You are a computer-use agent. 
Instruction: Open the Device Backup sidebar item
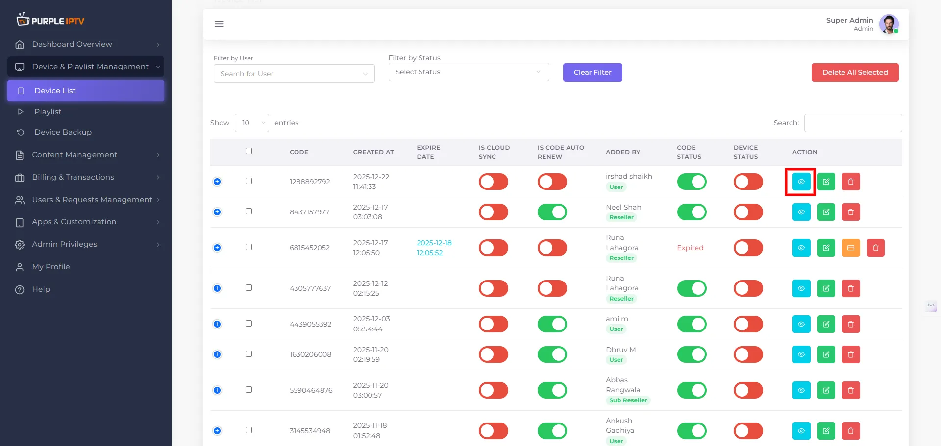[86, 132]
